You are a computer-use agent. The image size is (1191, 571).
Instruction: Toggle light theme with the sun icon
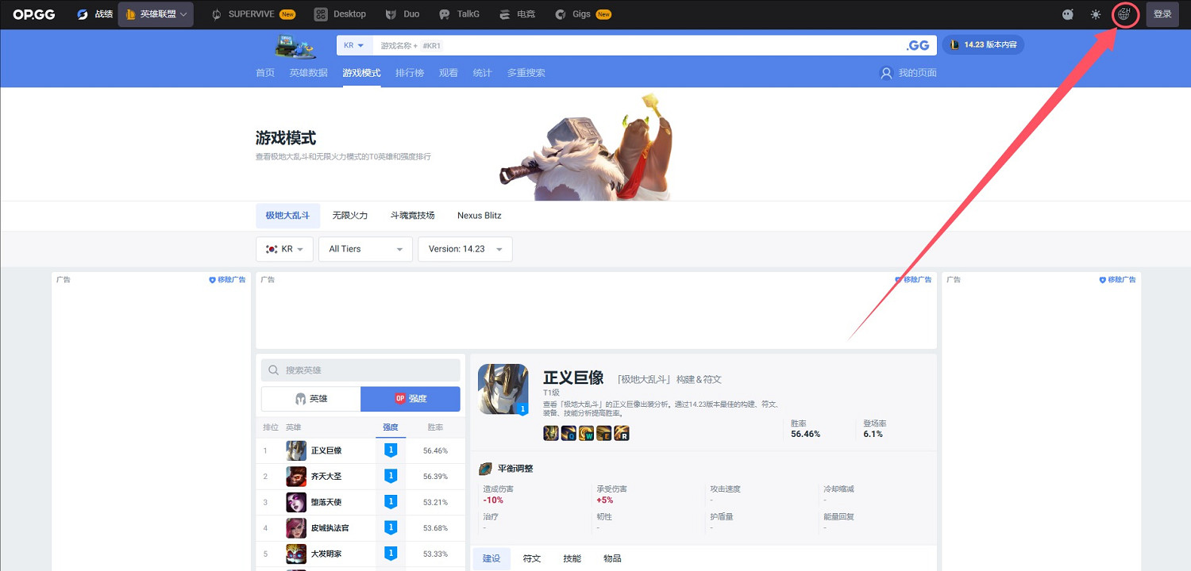click(x=1096, y=13)
